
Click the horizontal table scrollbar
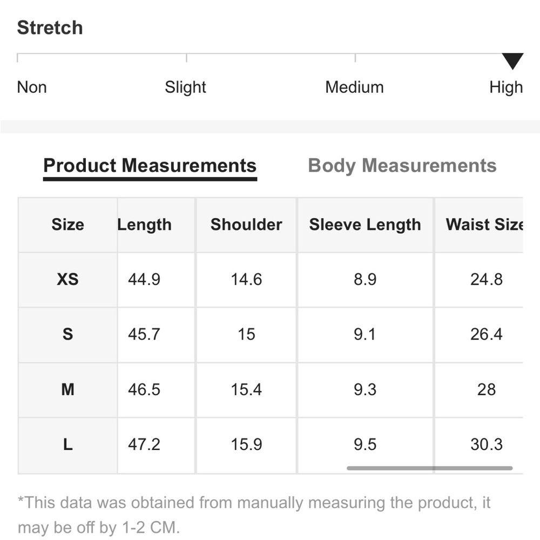(x=429, y=468)
